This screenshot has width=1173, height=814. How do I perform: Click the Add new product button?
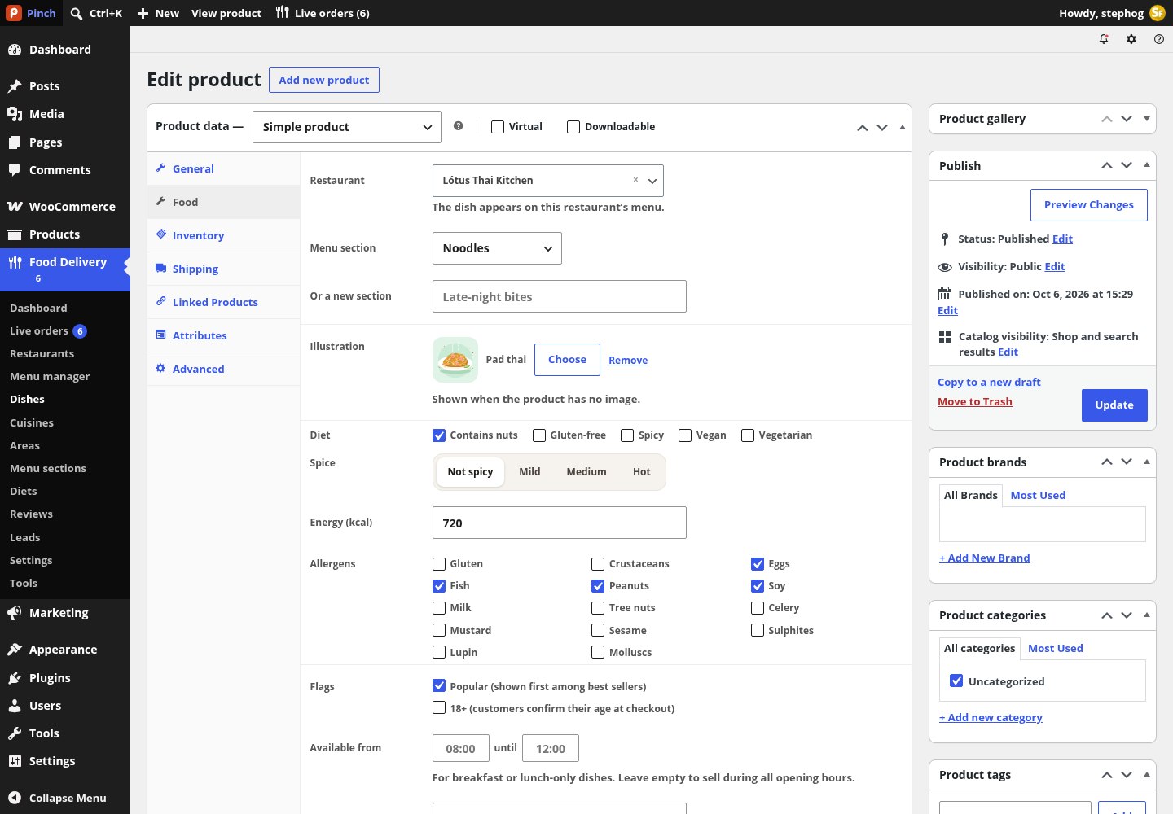point(324,80)
